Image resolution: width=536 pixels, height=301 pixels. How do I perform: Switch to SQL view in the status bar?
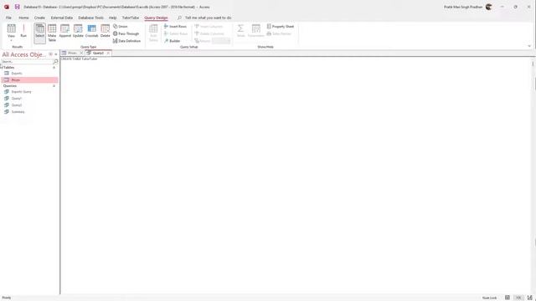(518, 298)
